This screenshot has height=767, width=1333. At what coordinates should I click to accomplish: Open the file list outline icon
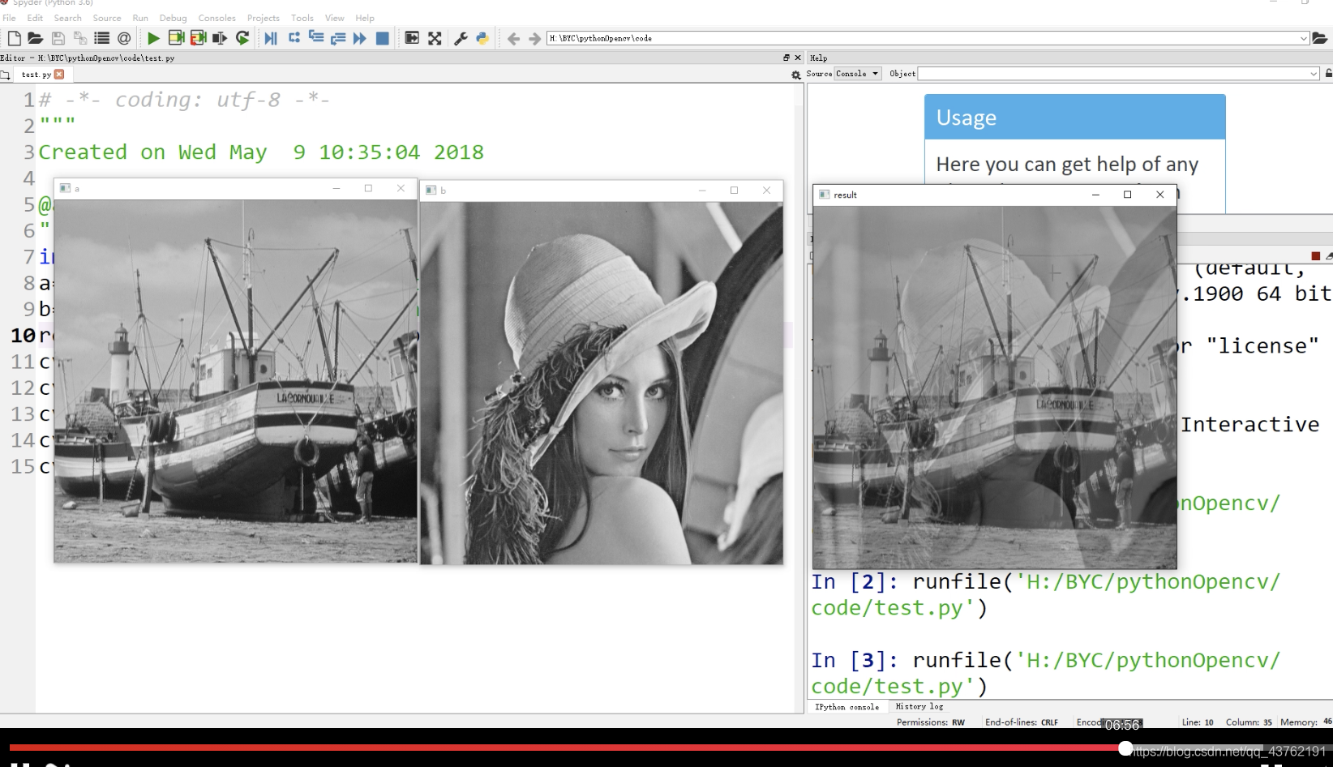[101, 38]
